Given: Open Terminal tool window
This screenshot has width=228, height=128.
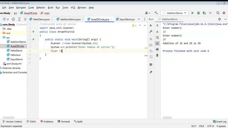Looking at the screenshot, I should point(64,122).
